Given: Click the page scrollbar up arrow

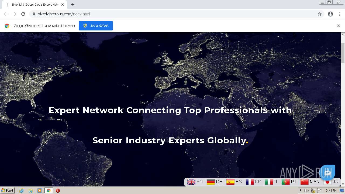Looking at the screenshot, I should click(x=343, y=35).
